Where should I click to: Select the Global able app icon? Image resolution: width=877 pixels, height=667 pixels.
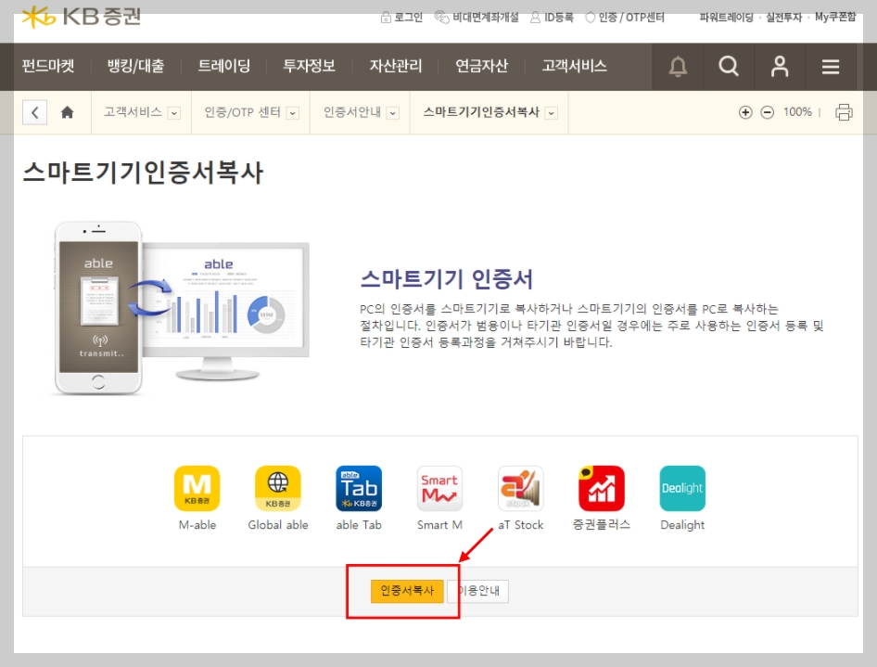278,488
